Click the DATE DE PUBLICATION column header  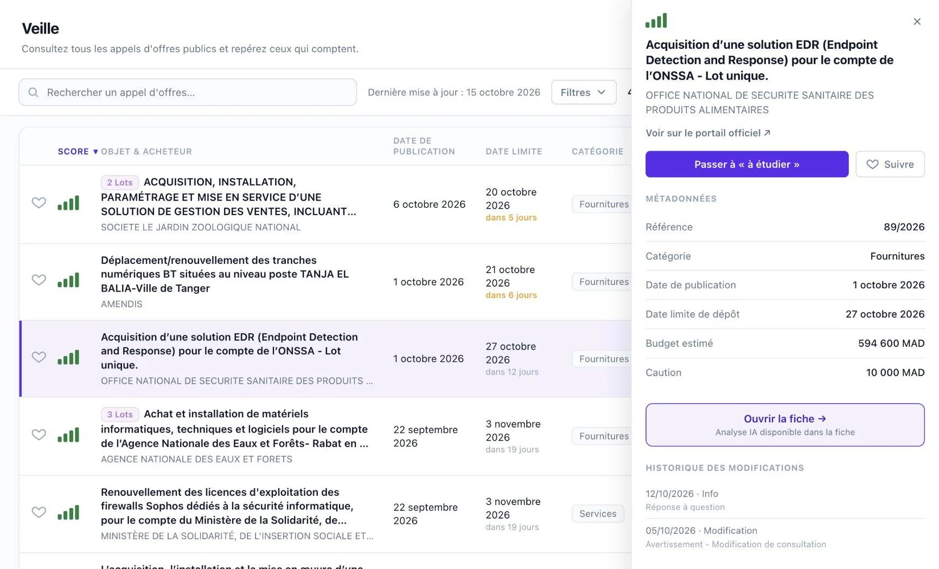tap(424, 146)
